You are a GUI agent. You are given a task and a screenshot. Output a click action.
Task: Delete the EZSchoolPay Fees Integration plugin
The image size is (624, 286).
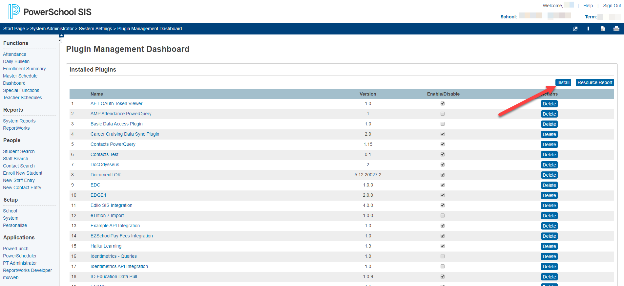(x=549, y=236)
